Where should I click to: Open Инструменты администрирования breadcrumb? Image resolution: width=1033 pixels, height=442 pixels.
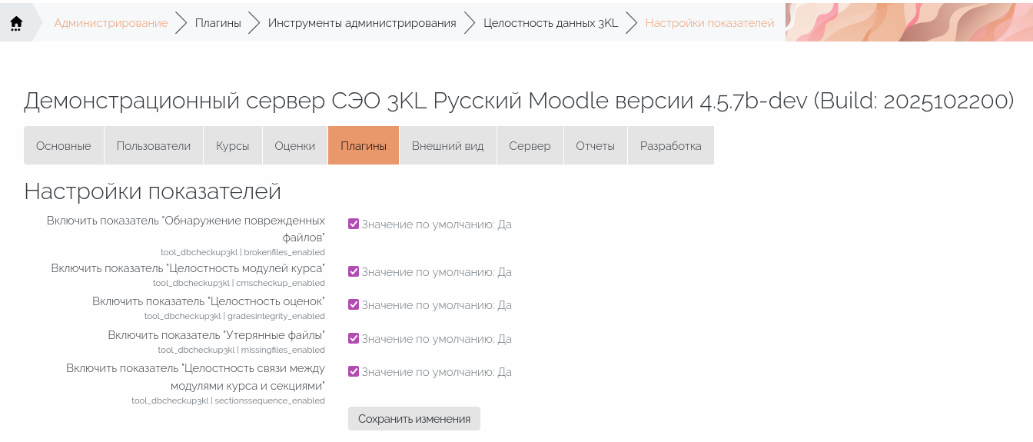362,23
